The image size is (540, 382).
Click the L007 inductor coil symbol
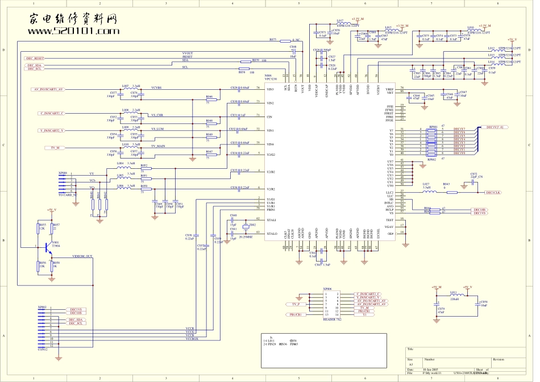135,89
